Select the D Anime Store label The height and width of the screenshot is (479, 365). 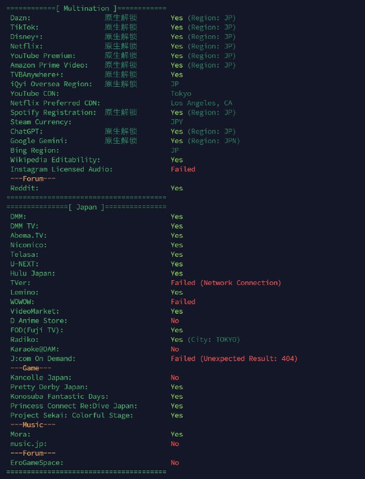(x=39, y=321)
